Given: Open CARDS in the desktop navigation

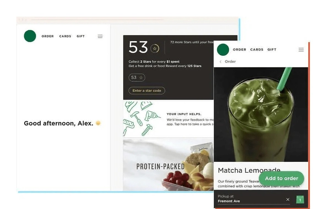Looking at the screenshot, I should click(65, 36).
